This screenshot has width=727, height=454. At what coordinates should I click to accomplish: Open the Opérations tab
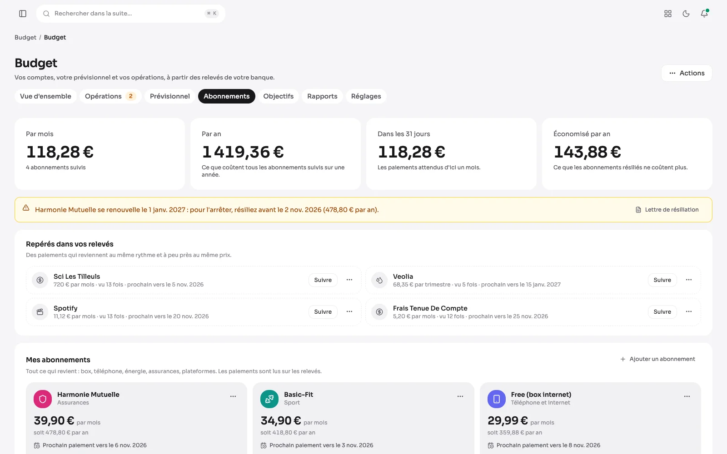[x=110, y=96]
